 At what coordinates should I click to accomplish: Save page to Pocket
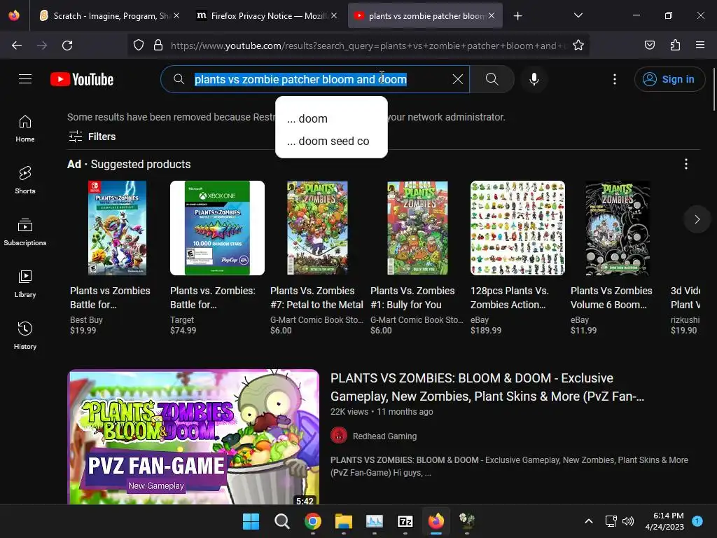tap(650, 45)
